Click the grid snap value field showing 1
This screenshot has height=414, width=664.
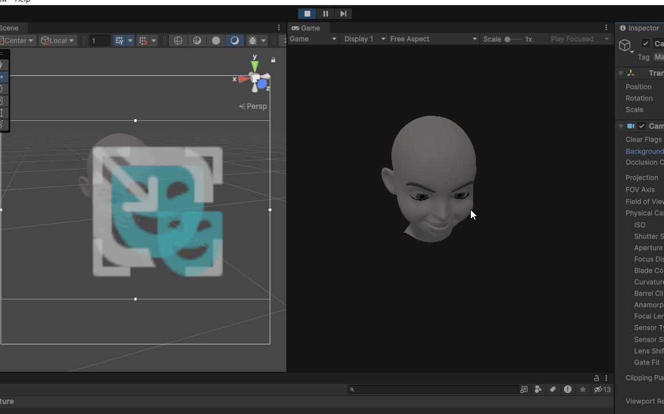coord(100,40)
